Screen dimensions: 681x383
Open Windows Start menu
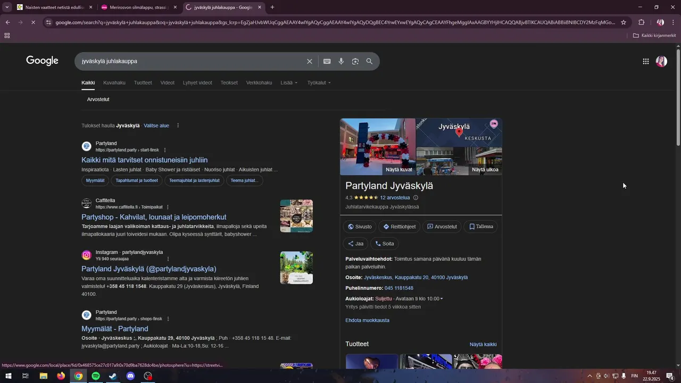click(x=9, y=376)
